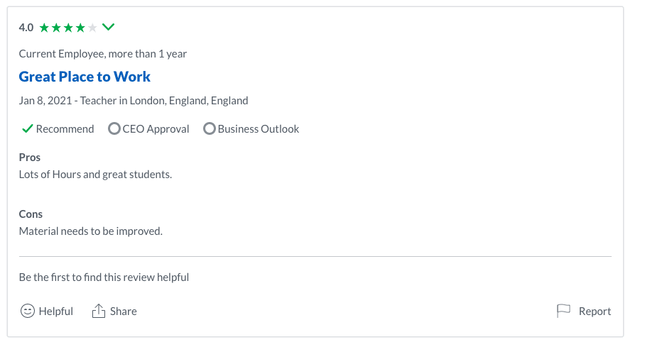Click the green Recommend checkmark icon
The height and width of the screenshot is (342, 645).
tap(27, 129)
